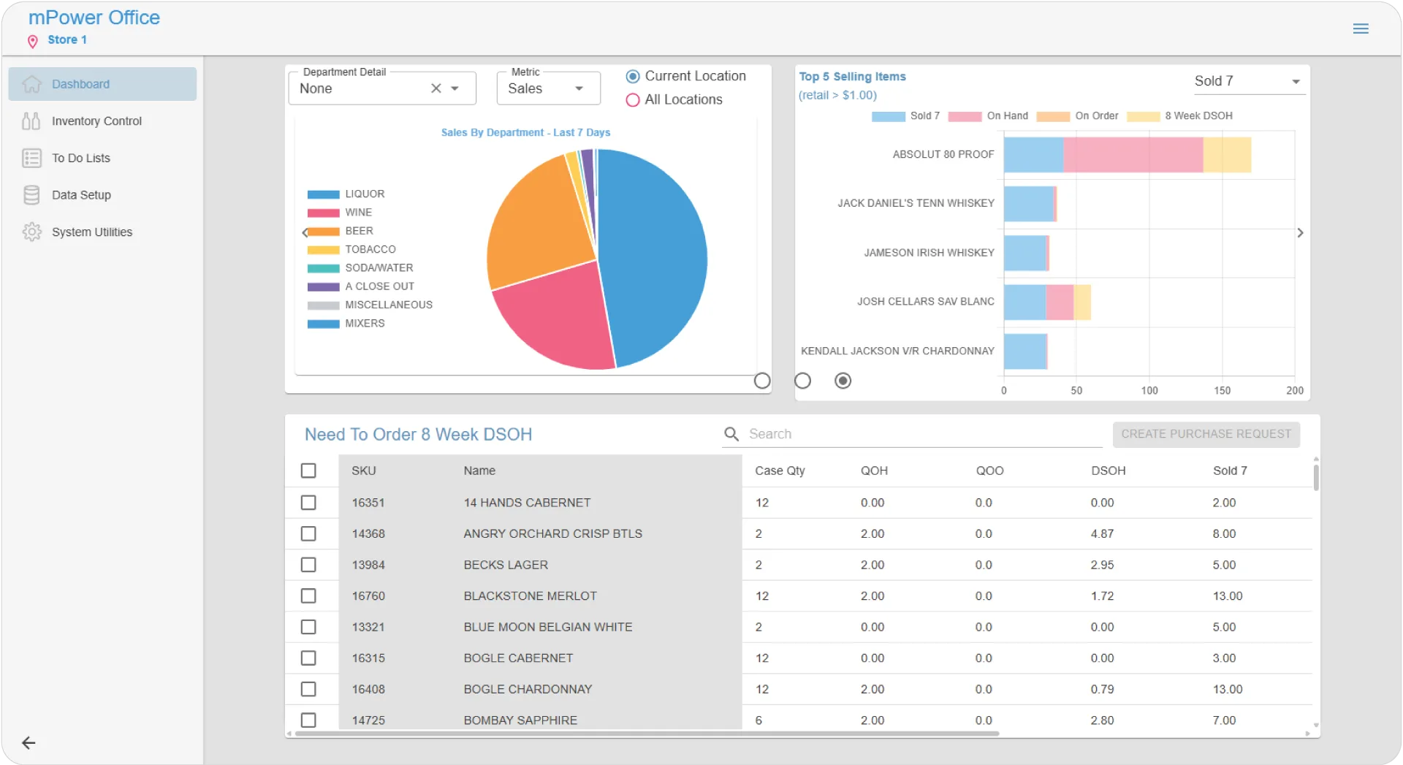
Task: Check the 14 HANDS CABERNET row checkbox
Action: pos(308,503)
